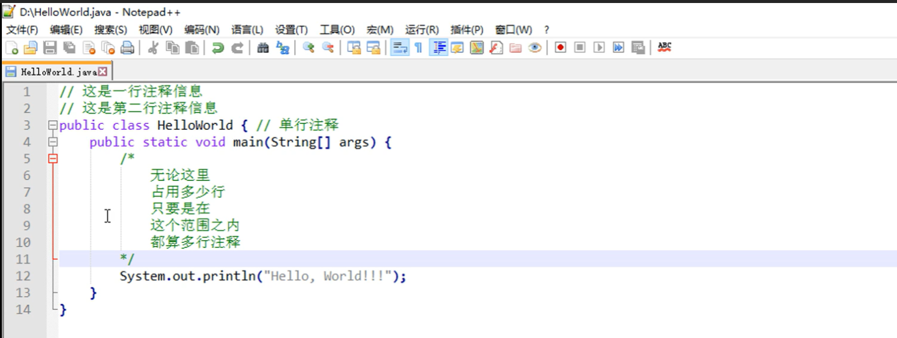Undo last edit with the green arrow
The height and width of the screenshot is (338, 897).
click(218, 48)
